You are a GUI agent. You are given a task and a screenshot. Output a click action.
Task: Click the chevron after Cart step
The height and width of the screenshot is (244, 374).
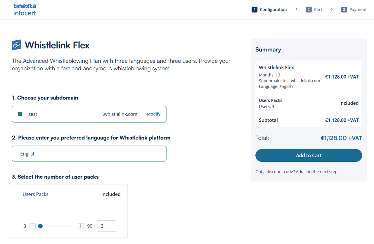click(332, 10)
